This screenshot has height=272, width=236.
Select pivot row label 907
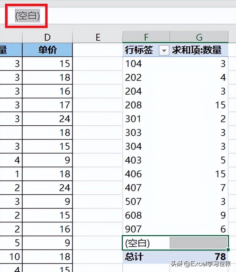pyautogui.click(x=133, y=229)
